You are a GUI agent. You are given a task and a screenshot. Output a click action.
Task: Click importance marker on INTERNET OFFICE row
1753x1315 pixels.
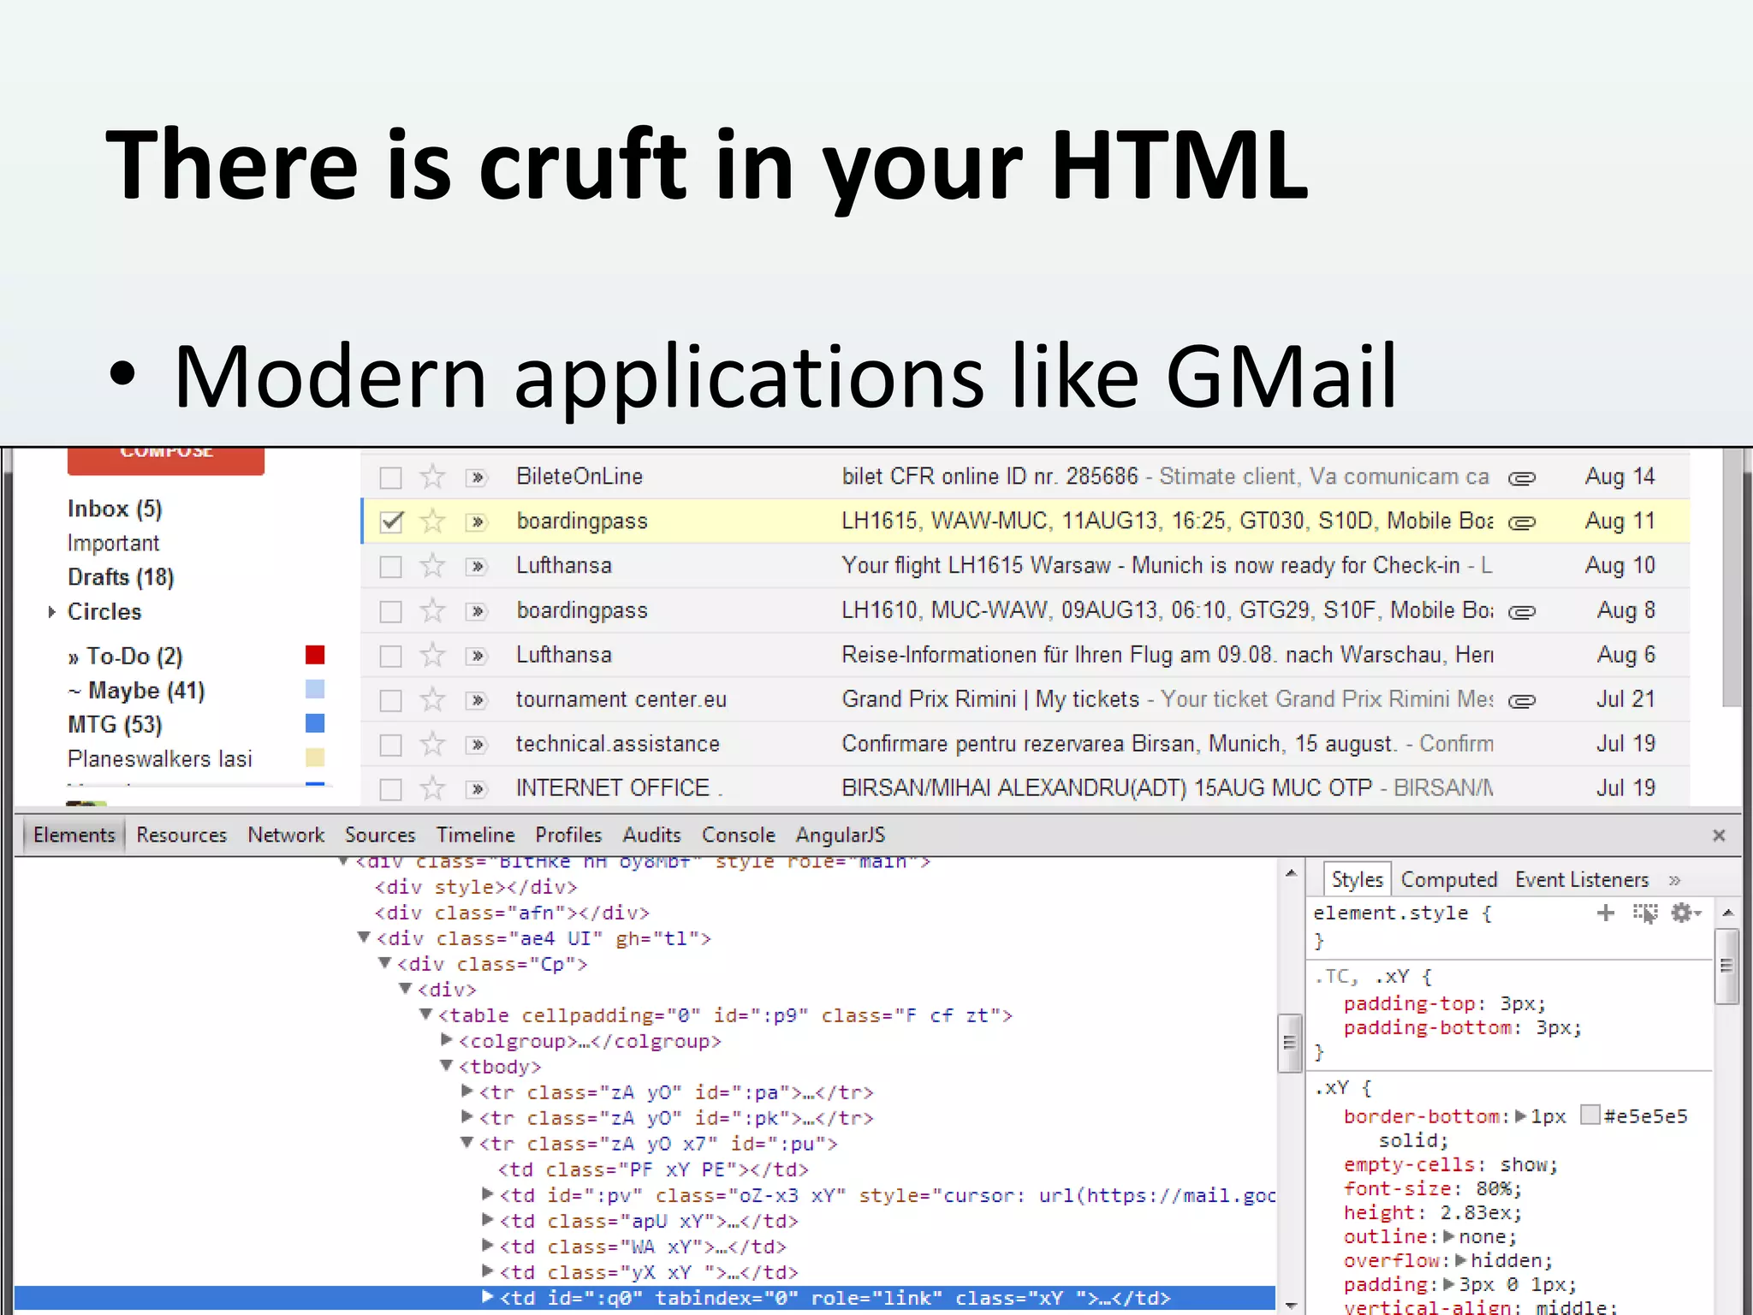[477, 789]
